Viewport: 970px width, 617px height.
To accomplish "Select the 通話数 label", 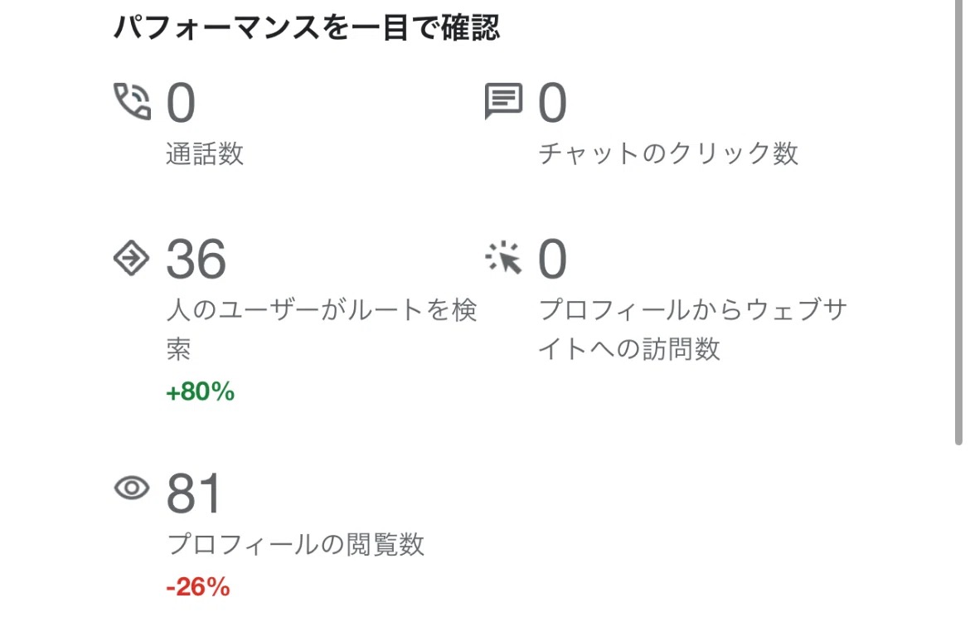I will (x=205, y=154).
